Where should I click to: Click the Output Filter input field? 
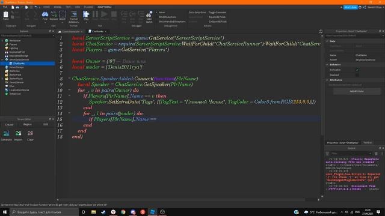(351, 154)
